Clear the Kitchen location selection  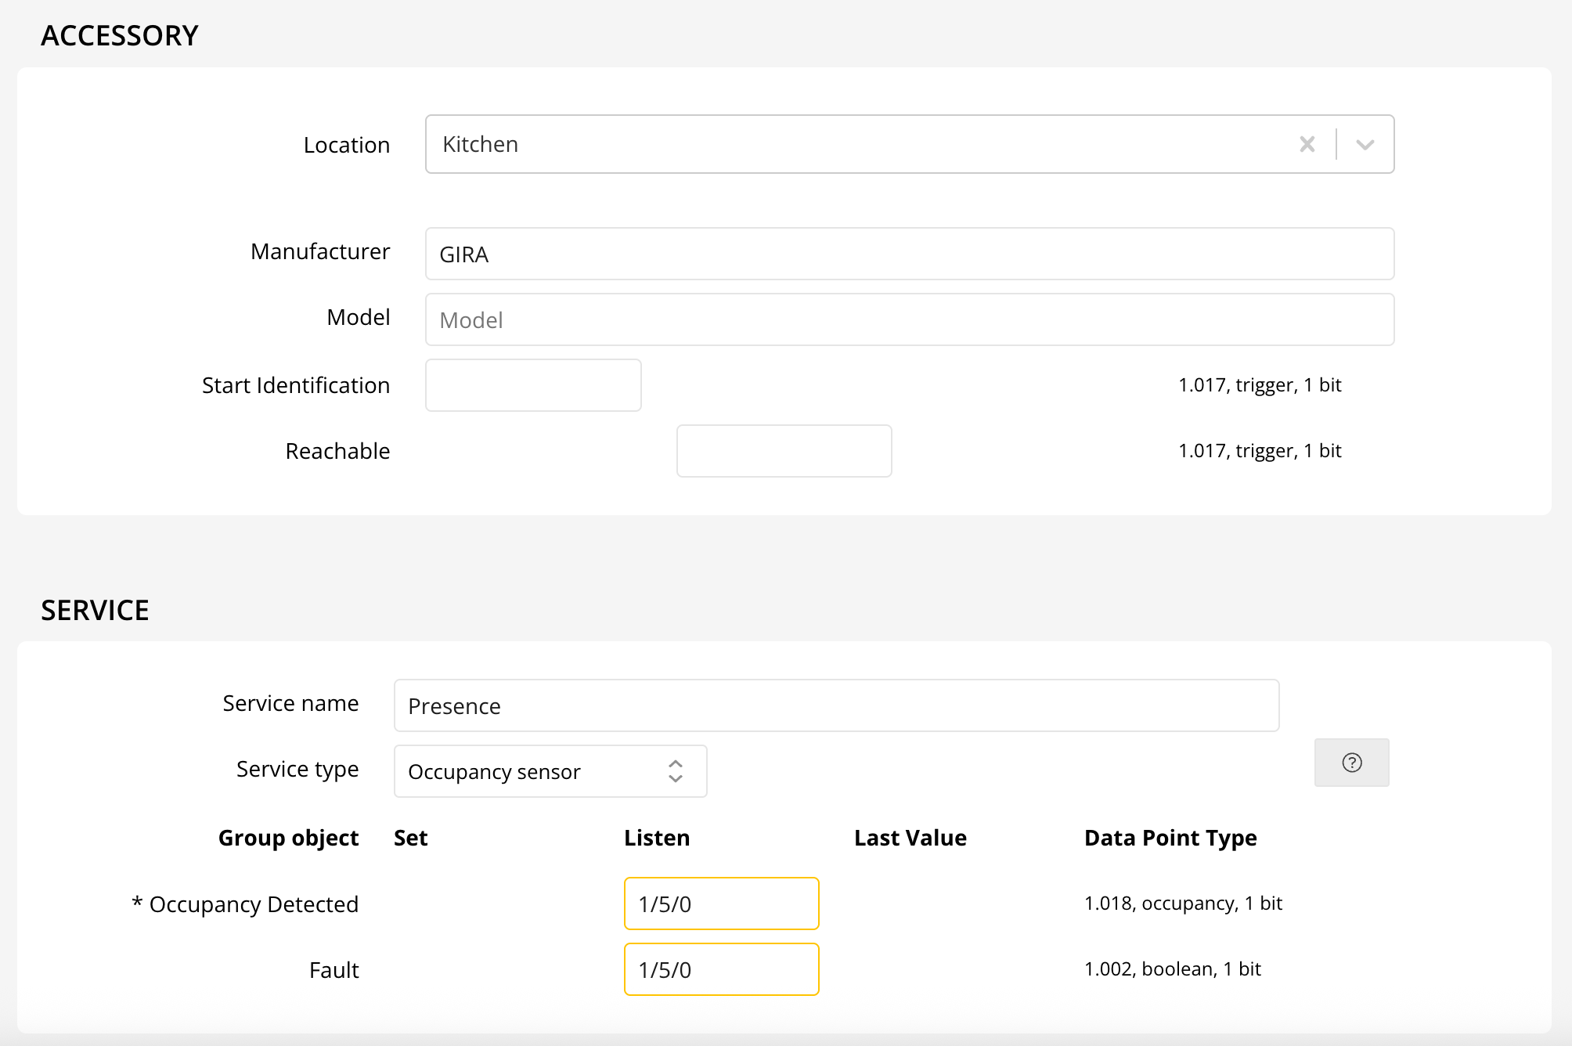coord(1307,144)
